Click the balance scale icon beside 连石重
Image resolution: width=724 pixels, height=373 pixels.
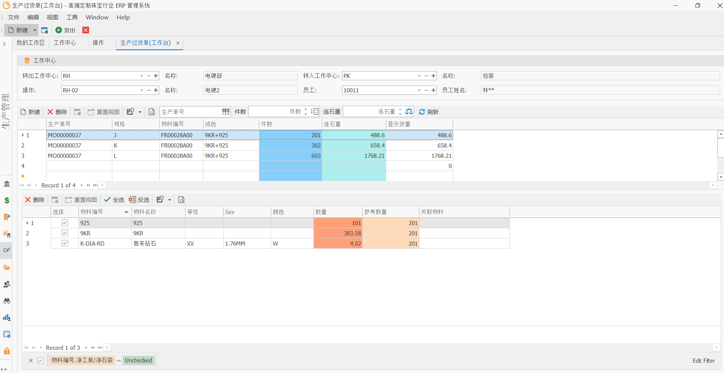[409, 112]
